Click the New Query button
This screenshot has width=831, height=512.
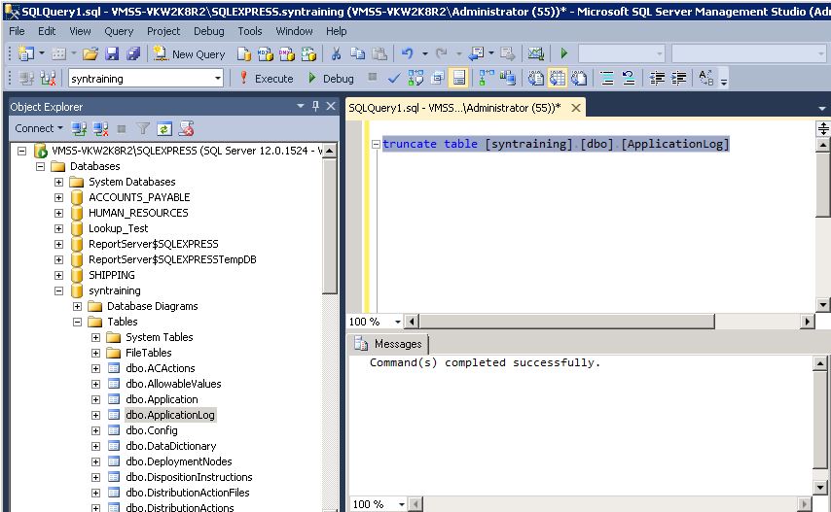tap(189, 54)
